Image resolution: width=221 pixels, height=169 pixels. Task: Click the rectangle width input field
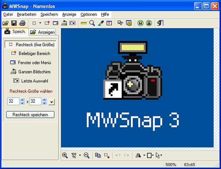click(x=13, y=101)
